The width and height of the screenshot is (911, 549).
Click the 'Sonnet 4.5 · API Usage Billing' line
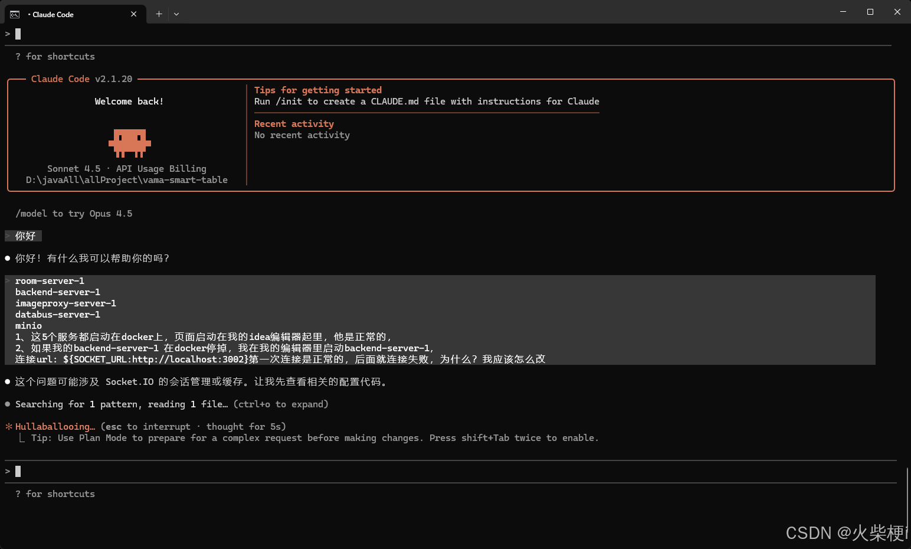(127, 169)
